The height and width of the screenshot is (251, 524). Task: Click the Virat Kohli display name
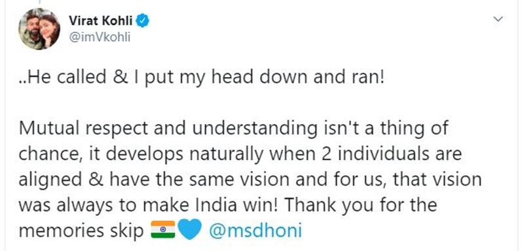101,21
